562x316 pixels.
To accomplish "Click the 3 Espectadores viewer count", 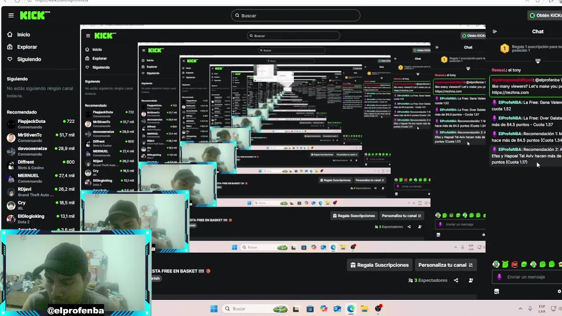I will coord(428,280).
